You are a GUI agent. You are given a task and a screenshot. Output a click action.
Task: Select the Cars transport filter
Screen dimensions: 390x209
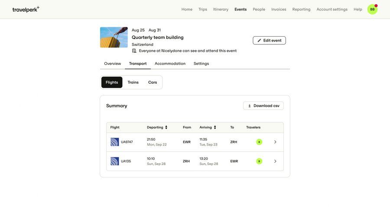153,82
